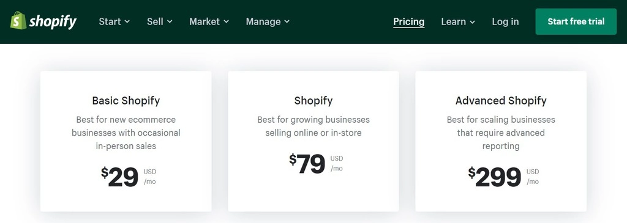The image size is (627, 223).
Task: Go to the Pricing page link
Action: (x=408, y=22)
